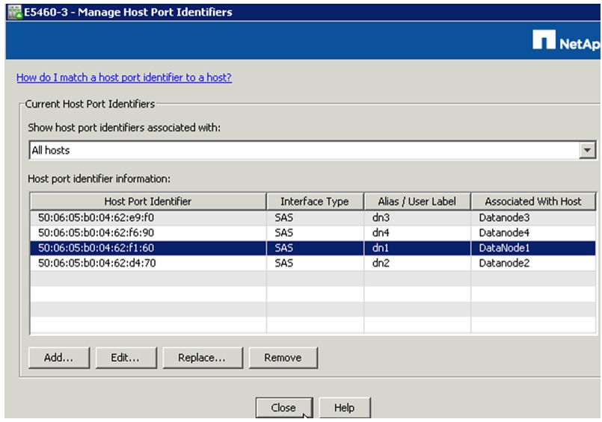Click SAS interface type in the dn1 row

pyautogui.click(x=283, y=248)
